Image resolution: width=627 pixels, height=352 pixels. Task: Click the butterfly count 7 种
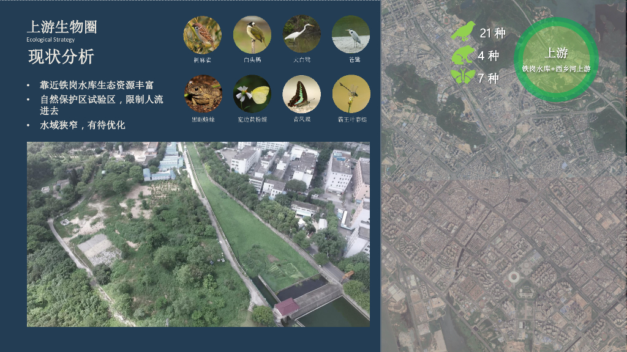point(488,78)
